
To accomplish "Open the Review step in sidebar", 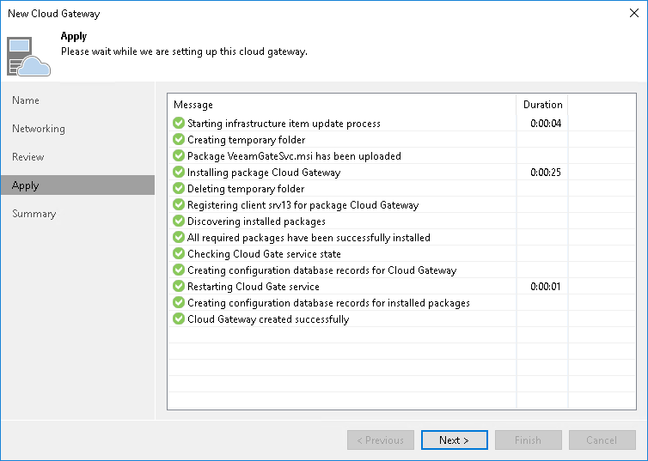I will (x=28, y=157).
